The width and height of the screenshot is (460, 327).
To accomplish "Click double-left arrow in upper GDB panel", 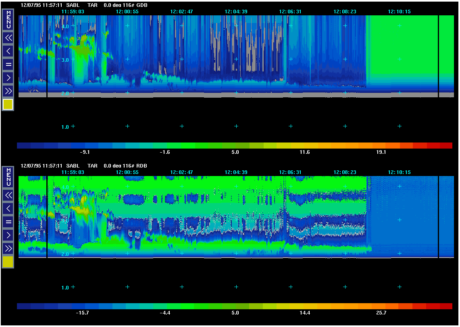I will coord(8,38).
